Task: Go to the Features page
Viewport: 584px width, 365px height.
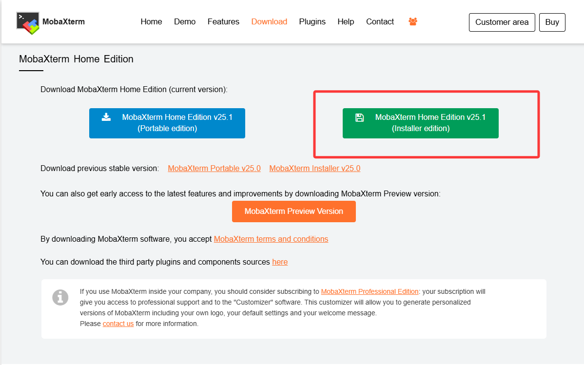Action: (223, 21)
